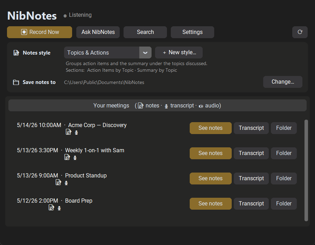Open the Search section

coord(145,32)
